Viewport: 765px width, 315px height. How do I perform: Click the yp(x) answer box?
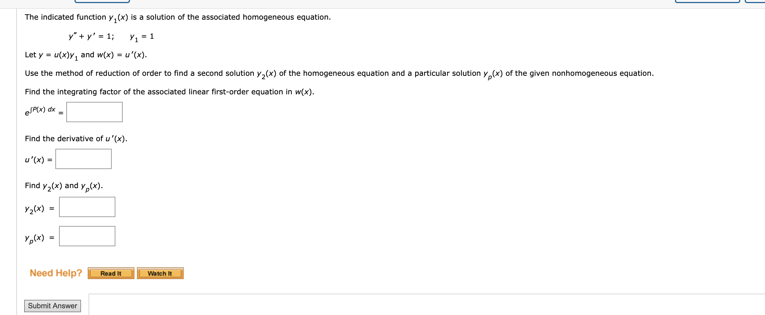pyautogui.click(x=87, y=236)
